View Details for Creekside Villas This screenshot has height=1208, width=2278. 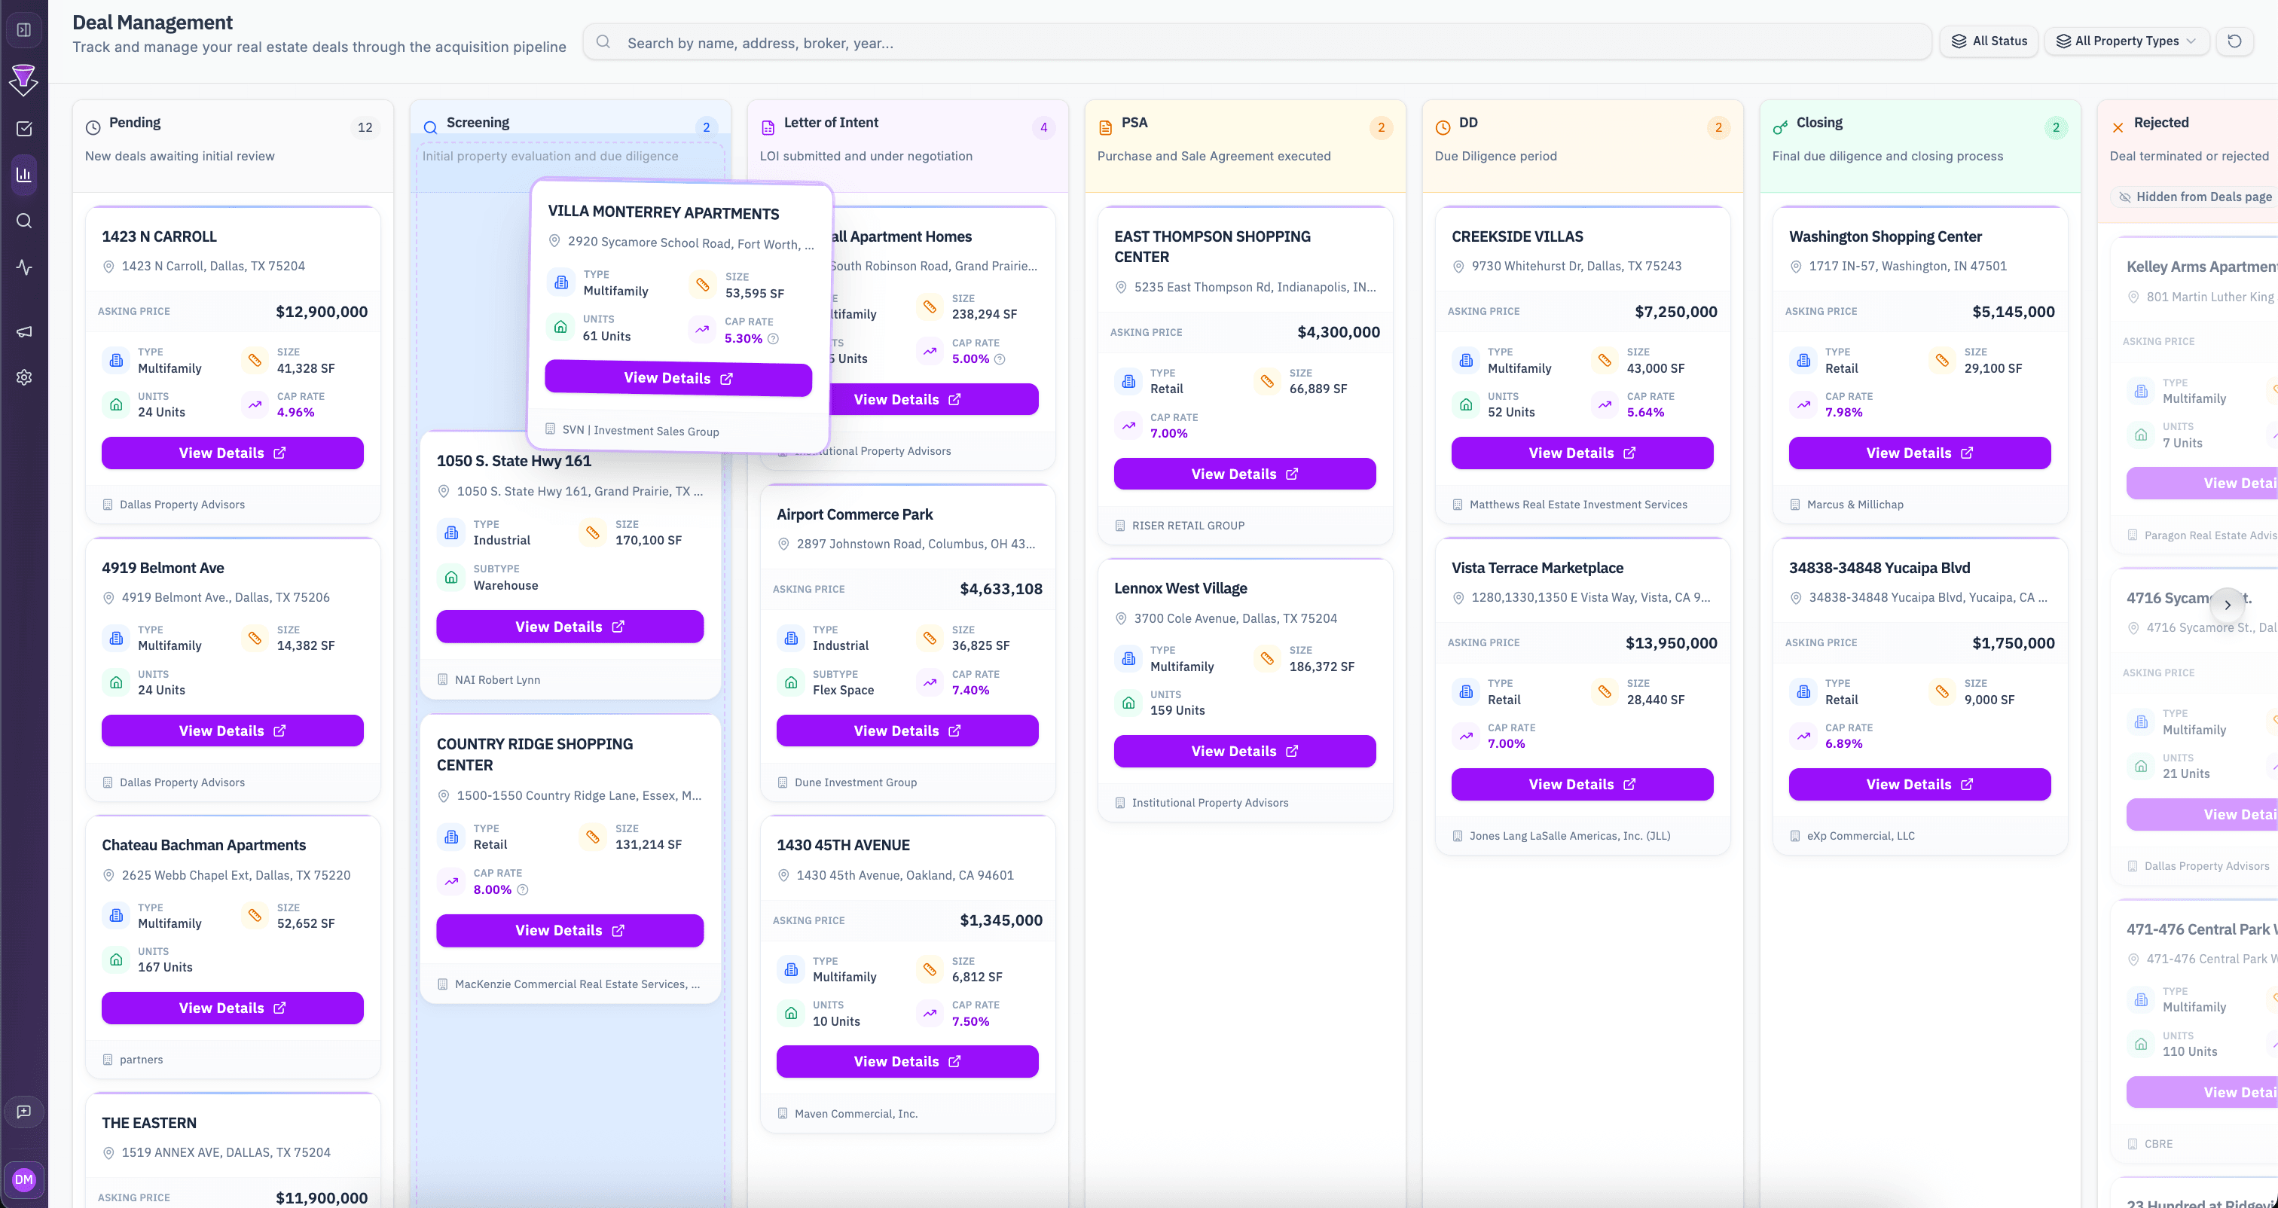[x=1582, y=452]
